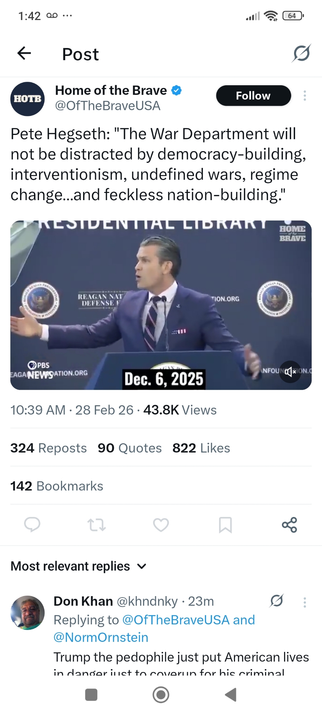Open the reply comment bubble icon
Viewport: 322px width, 716px height.
point(32,525)
